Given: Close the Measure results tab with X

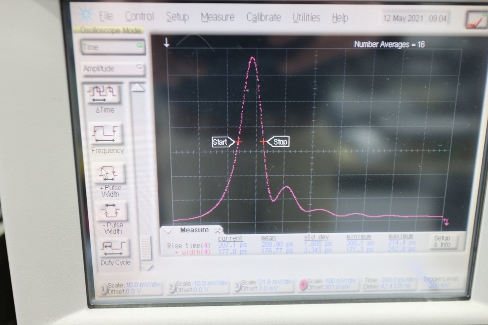Looking at the screenshot, I should [x=218, y=230].
